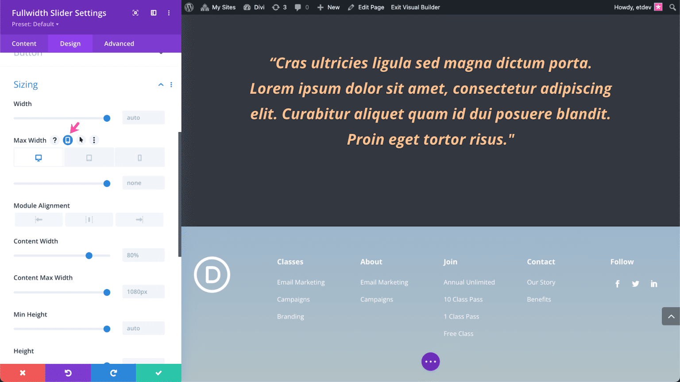Screen dimensions: 680x382
Task: Open the New menu in the admin bar
Action: (x=328, y=7)
